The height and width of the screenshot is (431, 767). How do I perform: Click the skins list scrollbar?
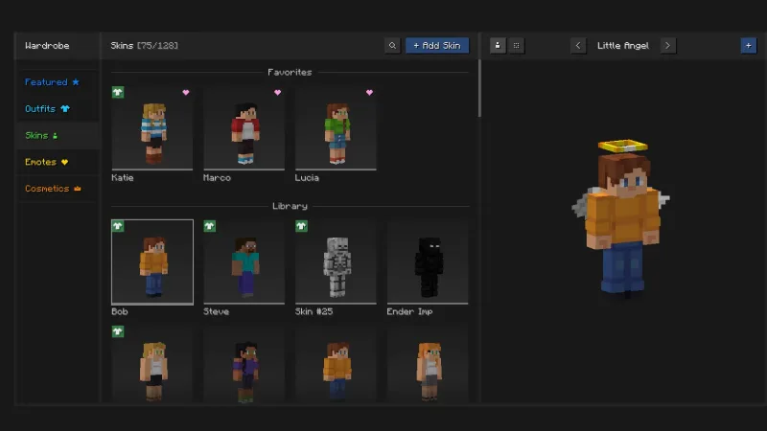[479, 88]
